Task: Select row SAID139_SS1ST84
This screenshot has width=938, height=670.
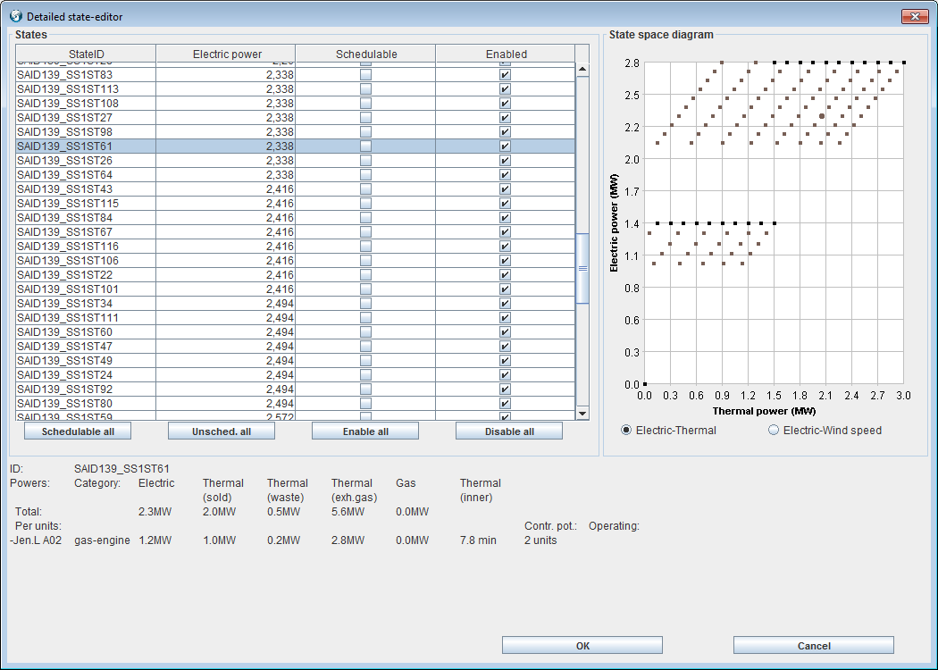Action: click(x=296, y=218)
